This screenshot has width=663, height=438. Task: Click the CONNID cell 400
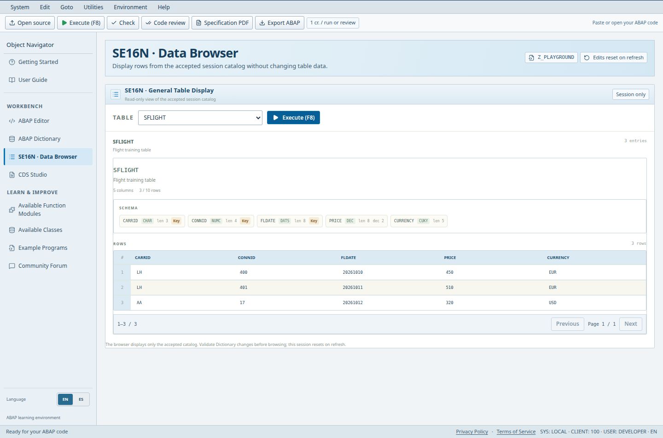click(244, 272)
